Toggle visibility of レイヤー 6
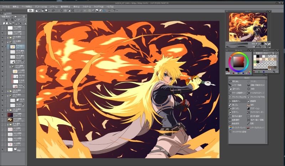285x166 pixels. 2,52
